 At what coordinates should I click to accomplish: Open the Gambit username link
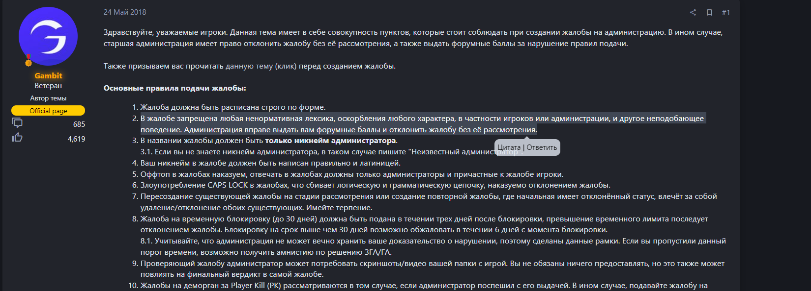(x=48, y=75)
